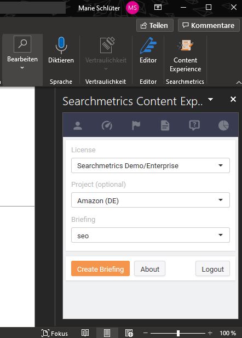The height and width of the screenshot is (338, 242).
Task: Collapse the ribbon with the caret
Action: point(239,82)
